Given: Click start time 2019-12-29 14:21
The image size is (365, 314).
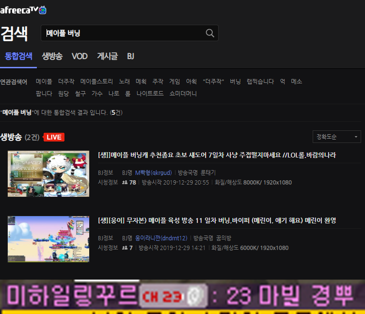Looking at the screenshot, I should click(x=183, y=248).
